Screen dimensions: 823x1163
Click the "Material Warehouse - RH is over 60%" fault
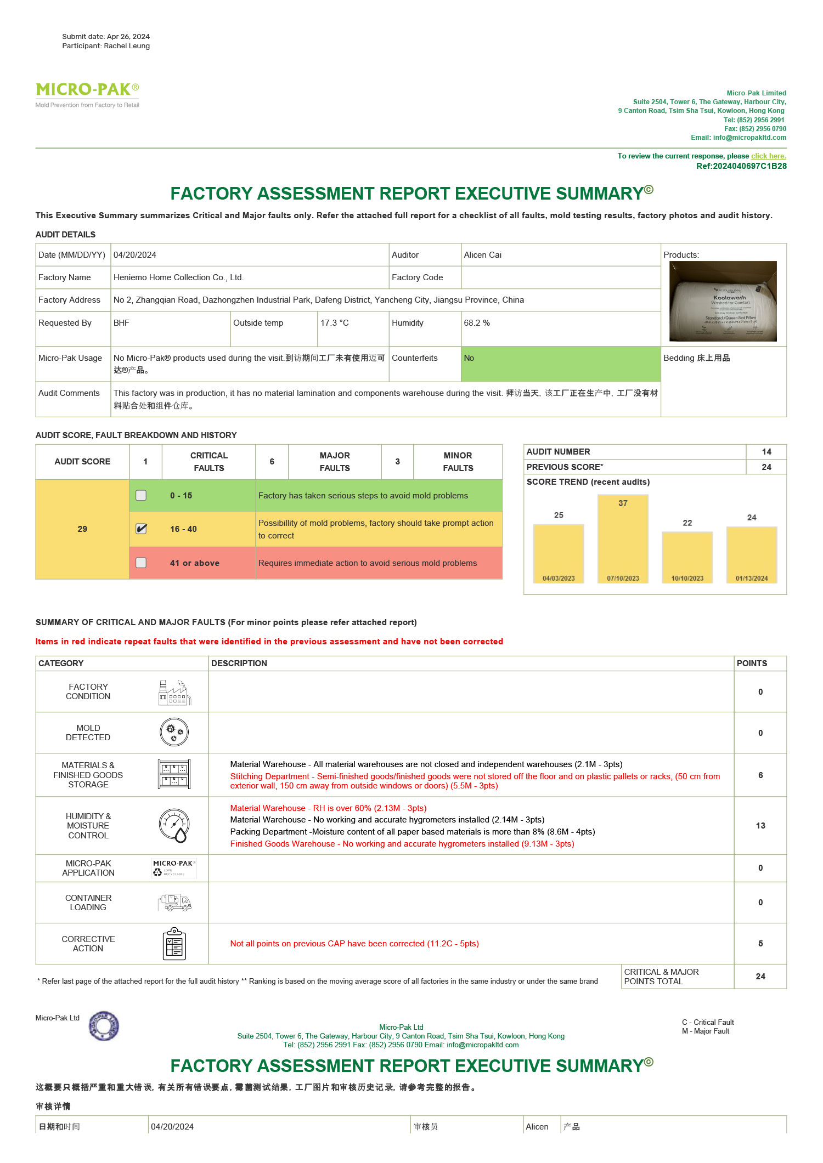point(328,808)
